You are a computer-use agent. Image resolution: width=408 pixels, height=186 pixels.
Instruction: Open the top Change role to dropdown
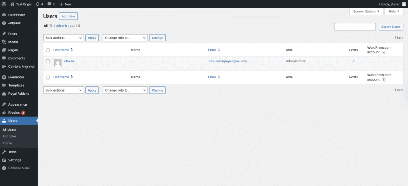125,38
